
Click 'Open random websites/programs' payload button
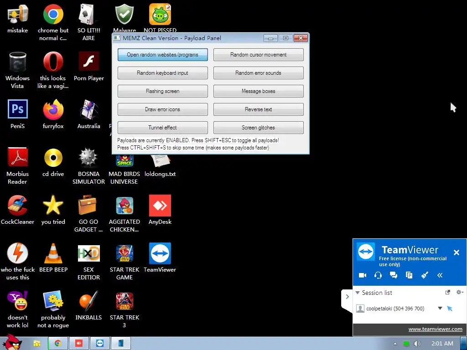coord(163,55)
